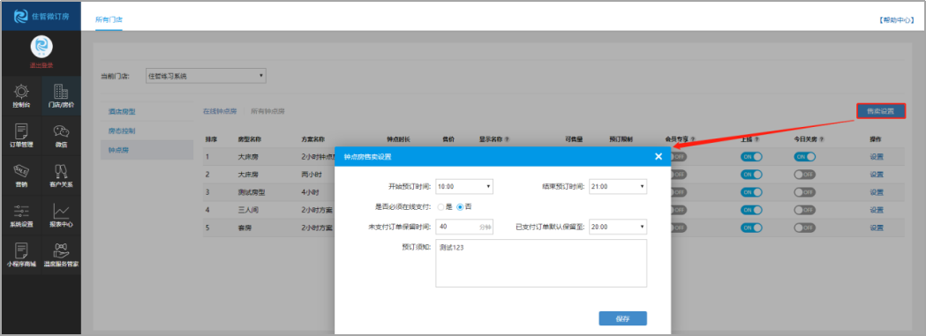Screen dimensions: 926x336
Task: Toggle 今日关房 switch for 三人间 row
Action: point(804,210)
